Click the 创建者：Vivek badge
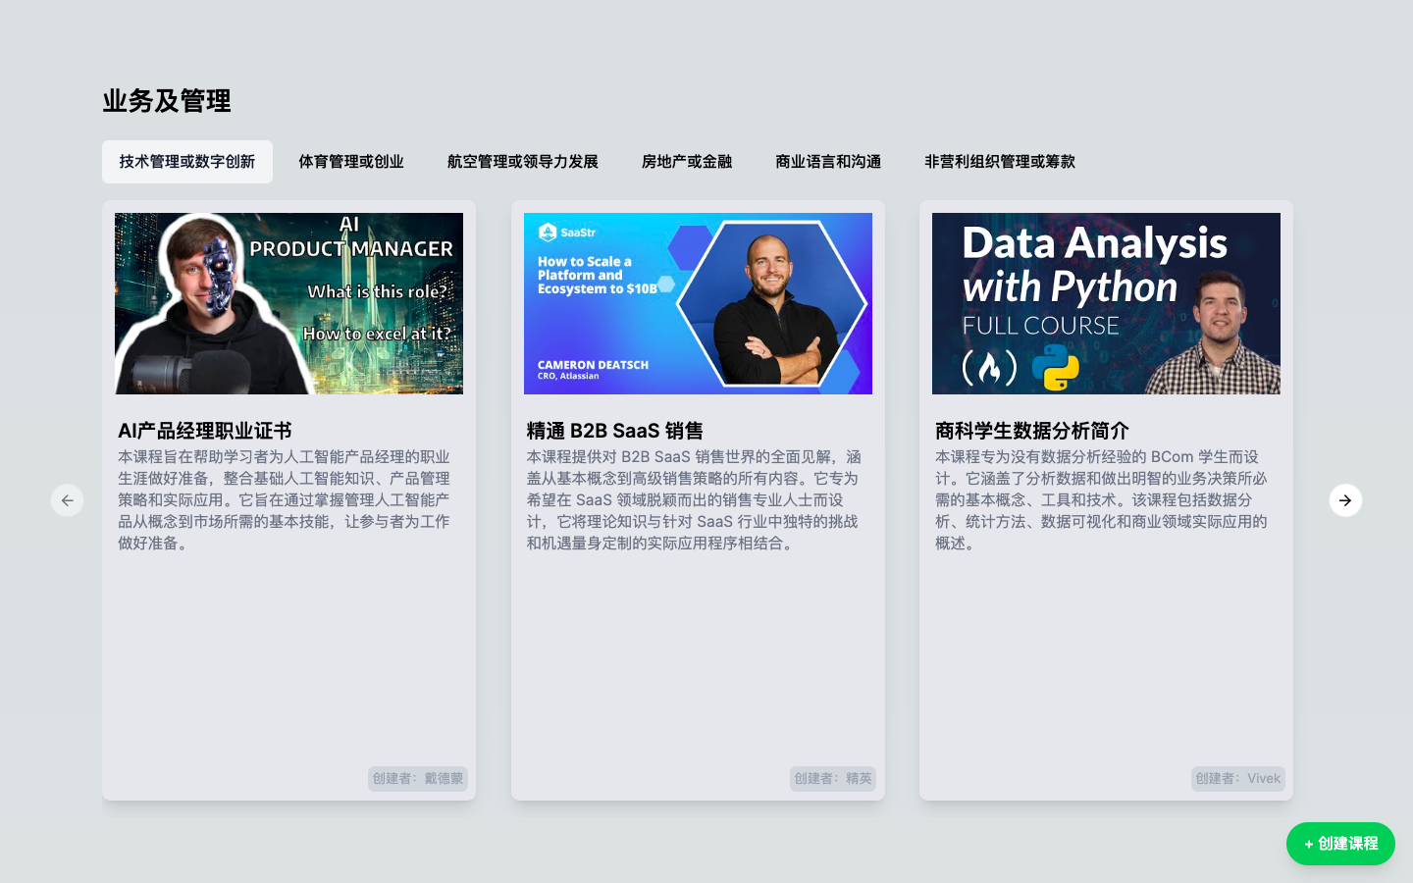The width and height of the screenshot is (1413, 883). 1238,779
